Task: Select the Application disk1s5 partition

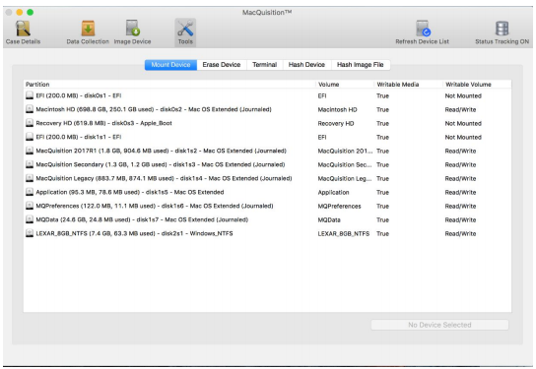Action: coord(130,192)
